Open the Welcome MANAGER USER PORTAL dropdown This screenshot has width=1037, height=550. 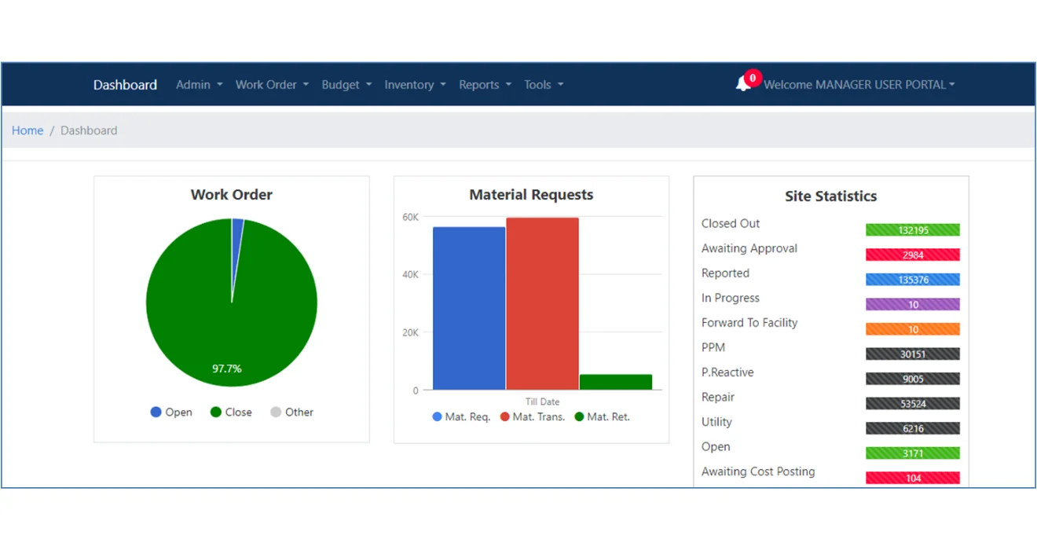tap(859, 85)
